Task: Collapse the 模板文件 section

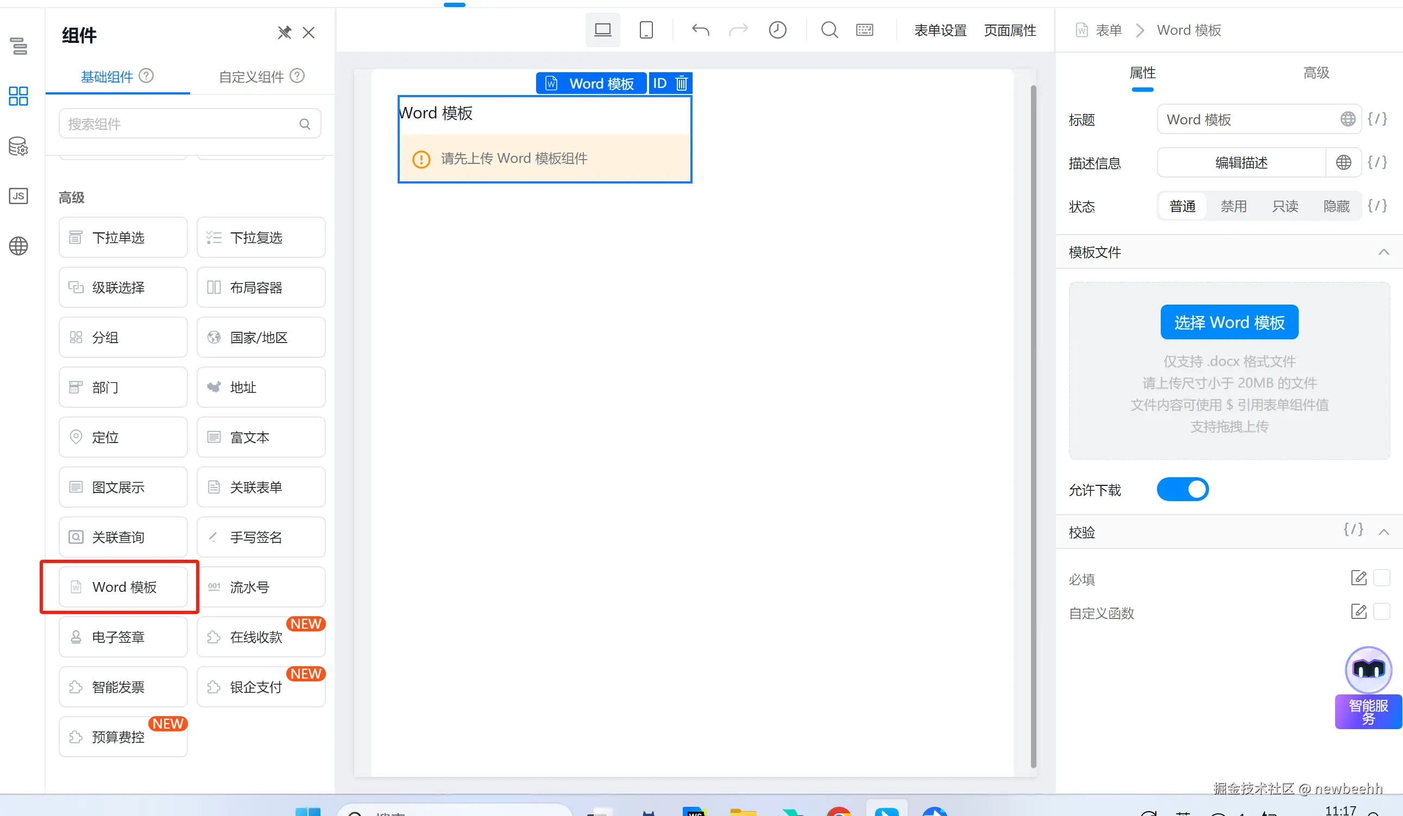Action: tap(1383, 252)
